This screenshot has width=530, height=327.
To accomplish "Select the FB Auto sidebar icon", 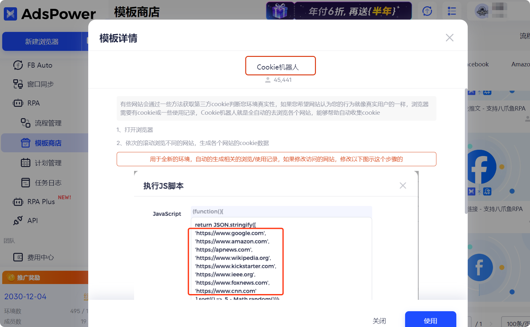I will tap(18, 65).
